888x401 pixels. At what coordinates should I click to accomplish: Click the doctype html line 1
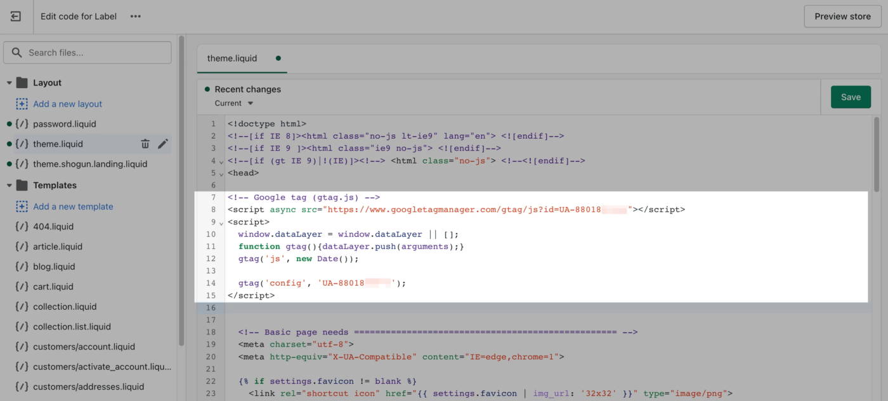pos(267,124)
